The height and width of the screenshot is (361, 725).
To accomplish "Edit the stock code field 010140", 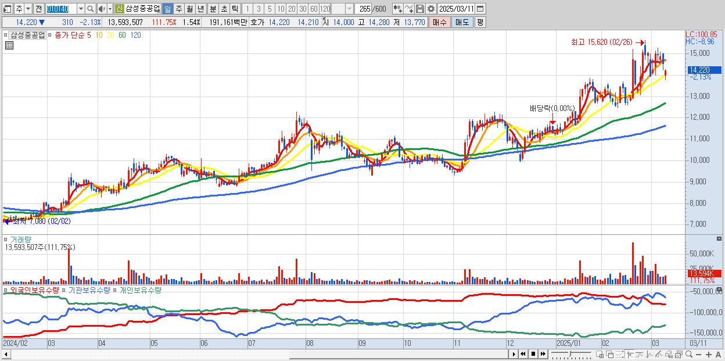I will pos(60,9).
